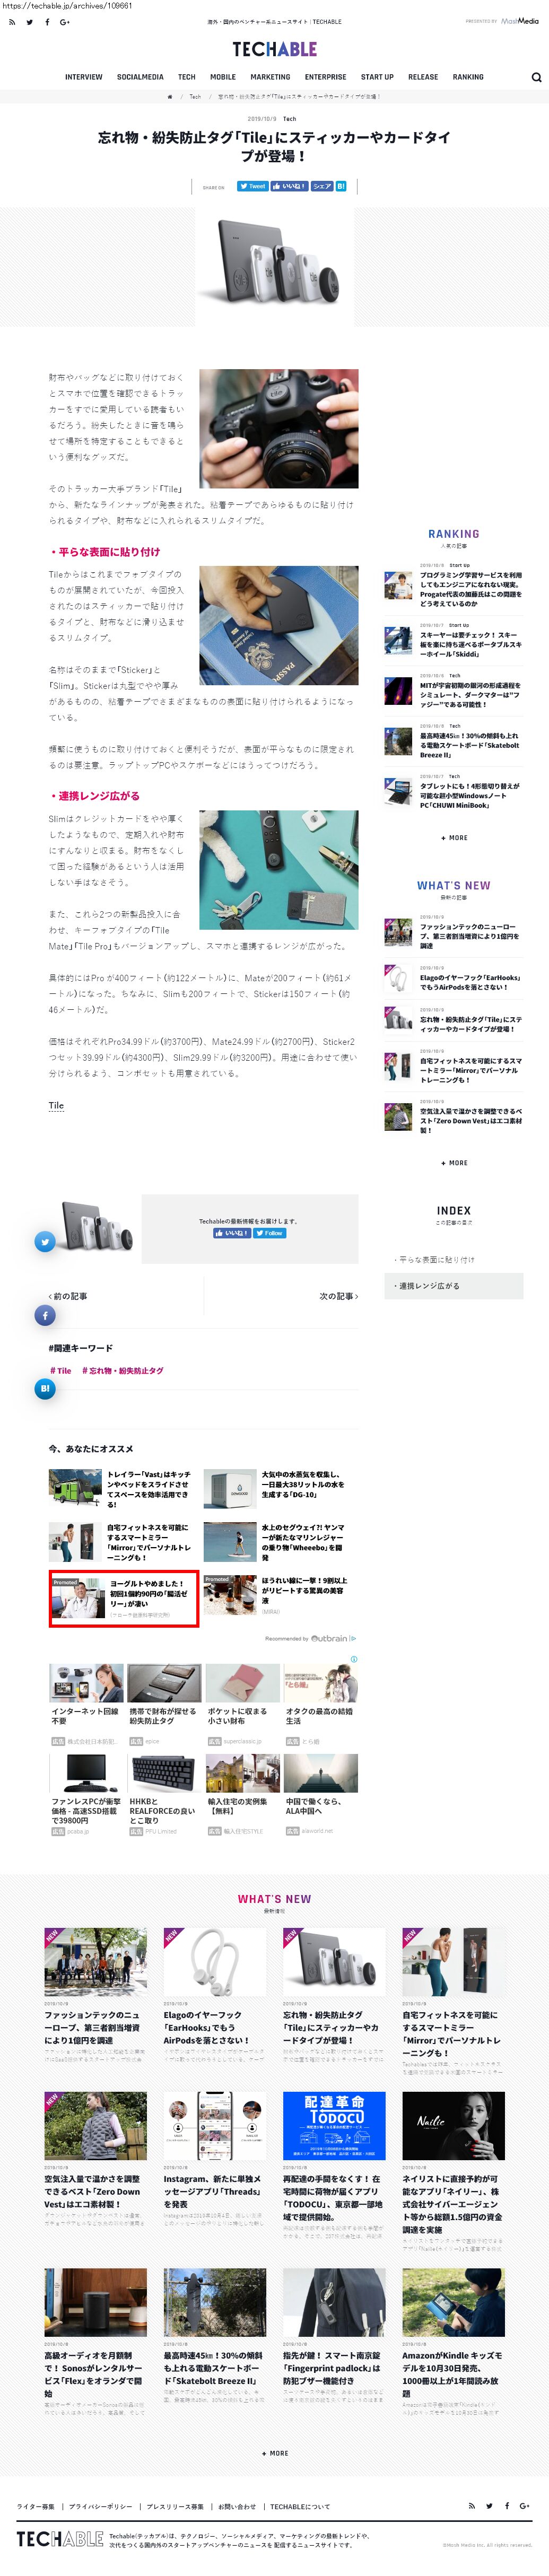The width and height of the screenshot is (549, 2576).
Task: Open the Google+ icon in header
Action: pyautogui.click(x=65, y=22)
